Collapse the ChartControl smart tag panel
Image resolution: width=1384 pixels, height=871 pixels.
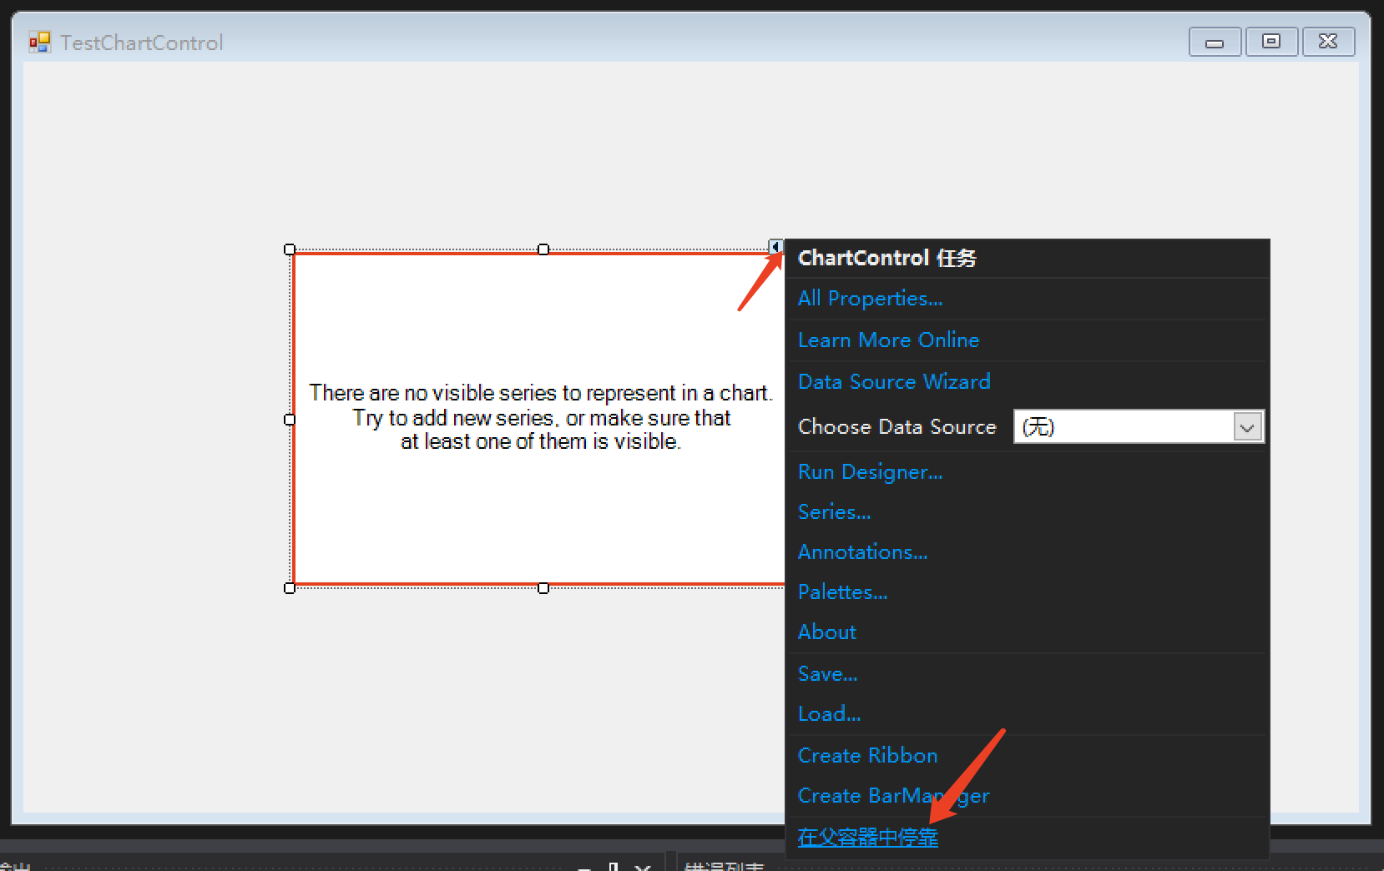775,246
